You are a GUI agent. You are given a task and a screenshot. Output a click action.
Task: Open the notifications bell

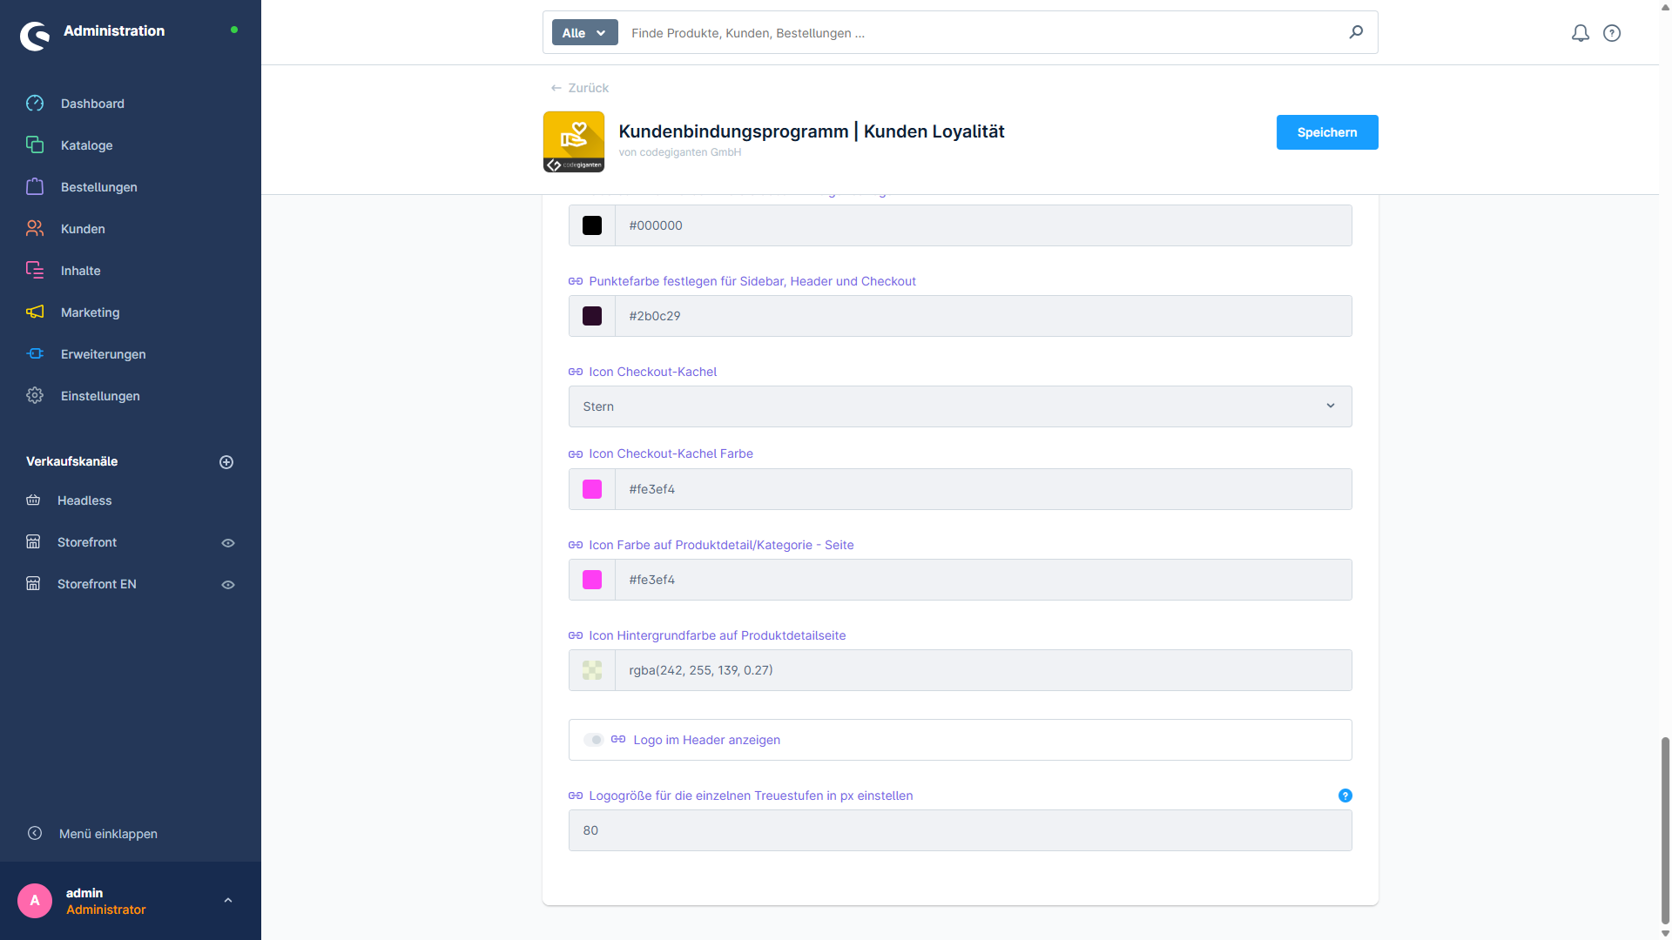pos(1581,33)
